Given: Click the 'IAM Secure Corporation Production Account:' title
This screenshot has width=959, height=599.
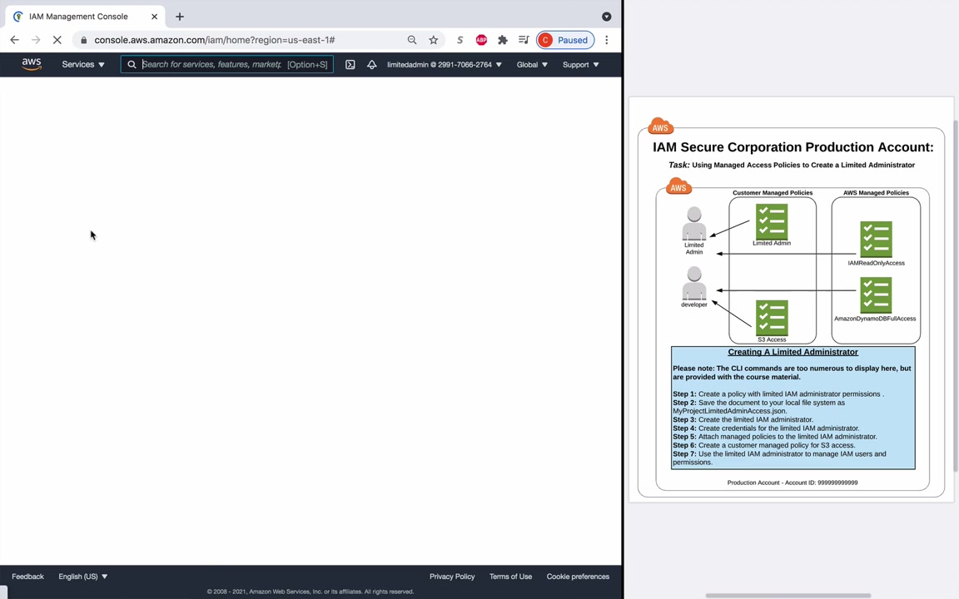Looking at the screenshot, I should 793,147.
